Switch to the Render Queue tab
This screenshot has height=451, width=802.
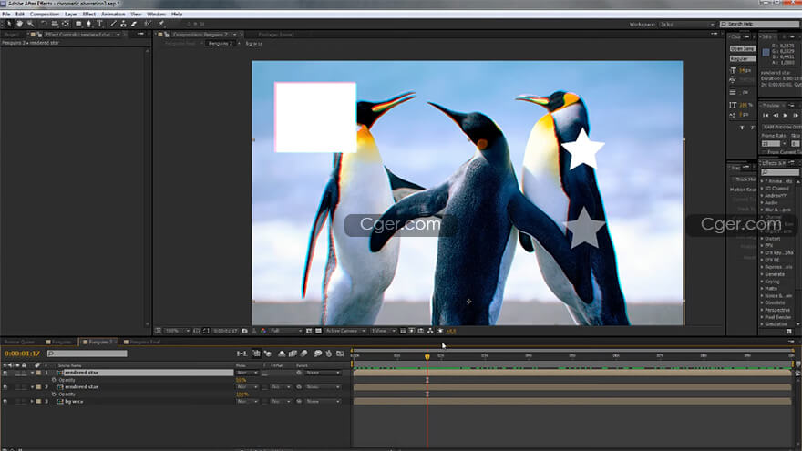tap(19, 342)
